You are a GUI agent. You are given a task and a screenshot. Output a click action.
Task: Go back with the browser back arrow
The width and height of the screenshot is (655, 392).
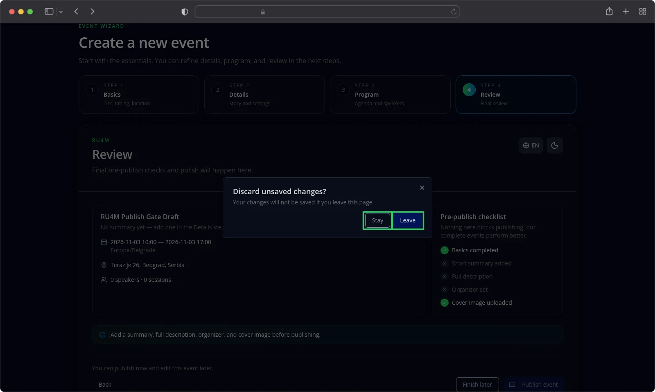[x=77, y=11]
